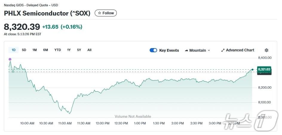Click the mountain icon beside chart type
Image resolution: width=282 pixels, height=135 pixels.
coord(187,50)
